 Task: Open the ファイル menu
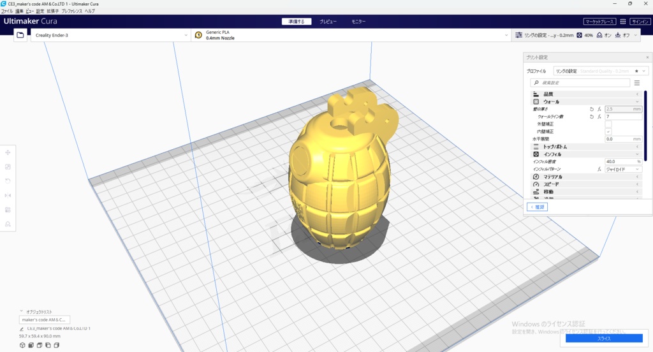[x=7, y=11]
